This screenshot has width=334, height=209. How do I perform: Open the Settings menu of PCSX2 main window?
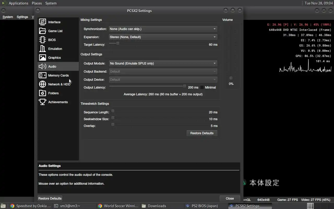click(22, 17)
